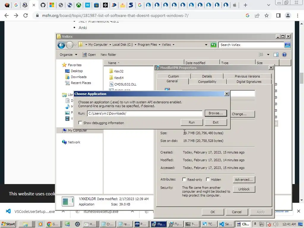Go back in VxKex explorer window
304x228 pixels.
point(61,45)
